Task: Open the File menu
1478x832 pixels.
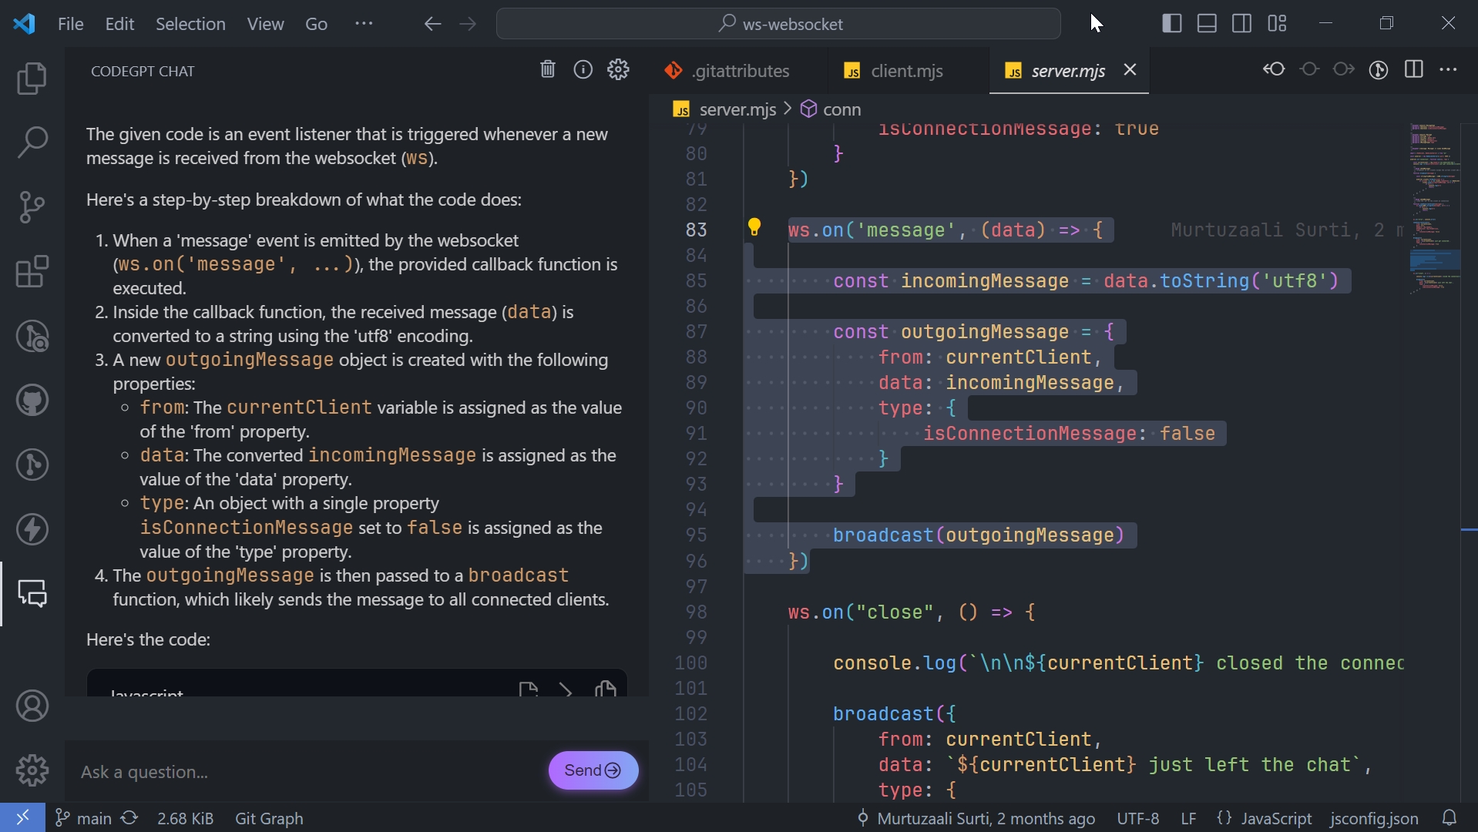Action: click(x=71, y=24)
